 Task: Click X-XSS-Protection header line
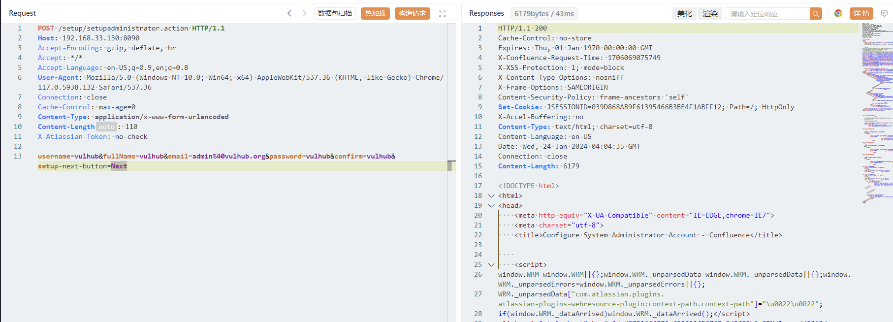click(x=561, y=67)
